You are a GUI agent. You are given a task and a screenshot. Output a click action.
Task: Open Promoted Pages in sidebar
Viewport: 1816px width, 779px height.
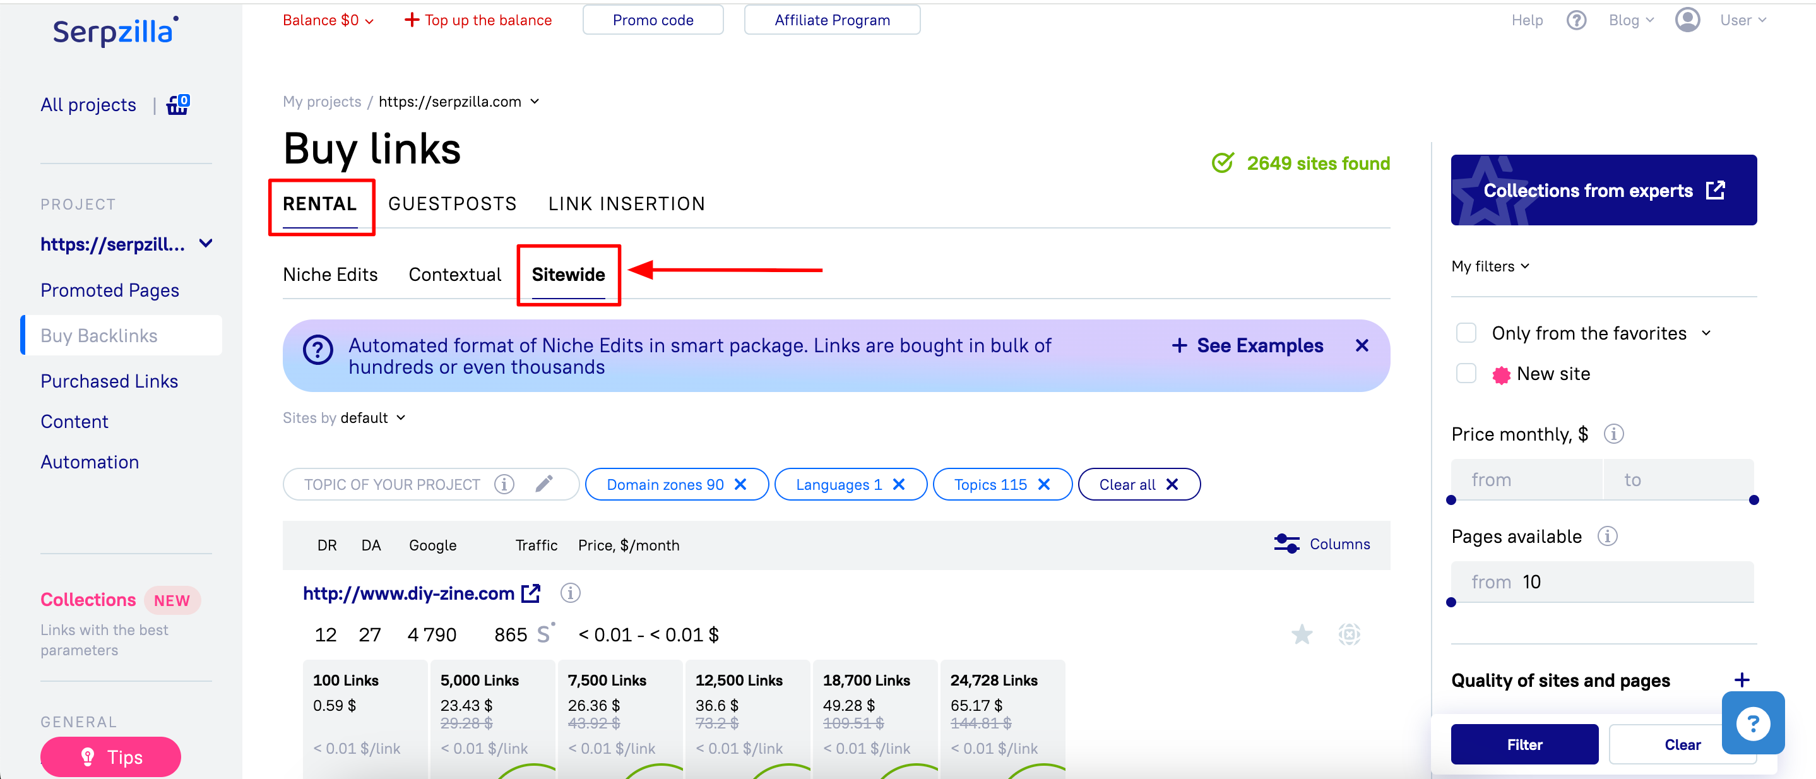click(x=109, y=290)
